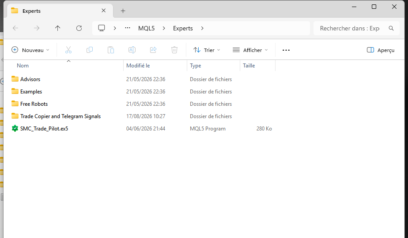This screenshot has height=238, width=408.
Task: Click the Rechercher dans search field
Action: click(350, 28)
